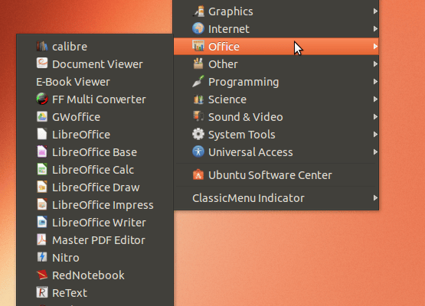425x306 pixels.
Task: Open the Ubuntu Software Center icon
Action: [198, 174]
